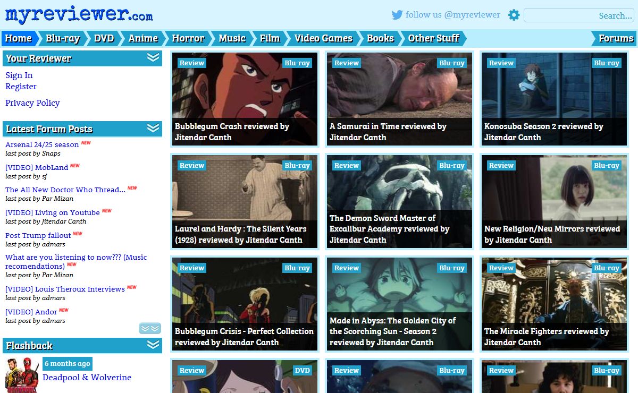Viewport: 638px width, 393px height.
Task: Click the '6 months ago' flashback label
Action: (x=68, y=364)
